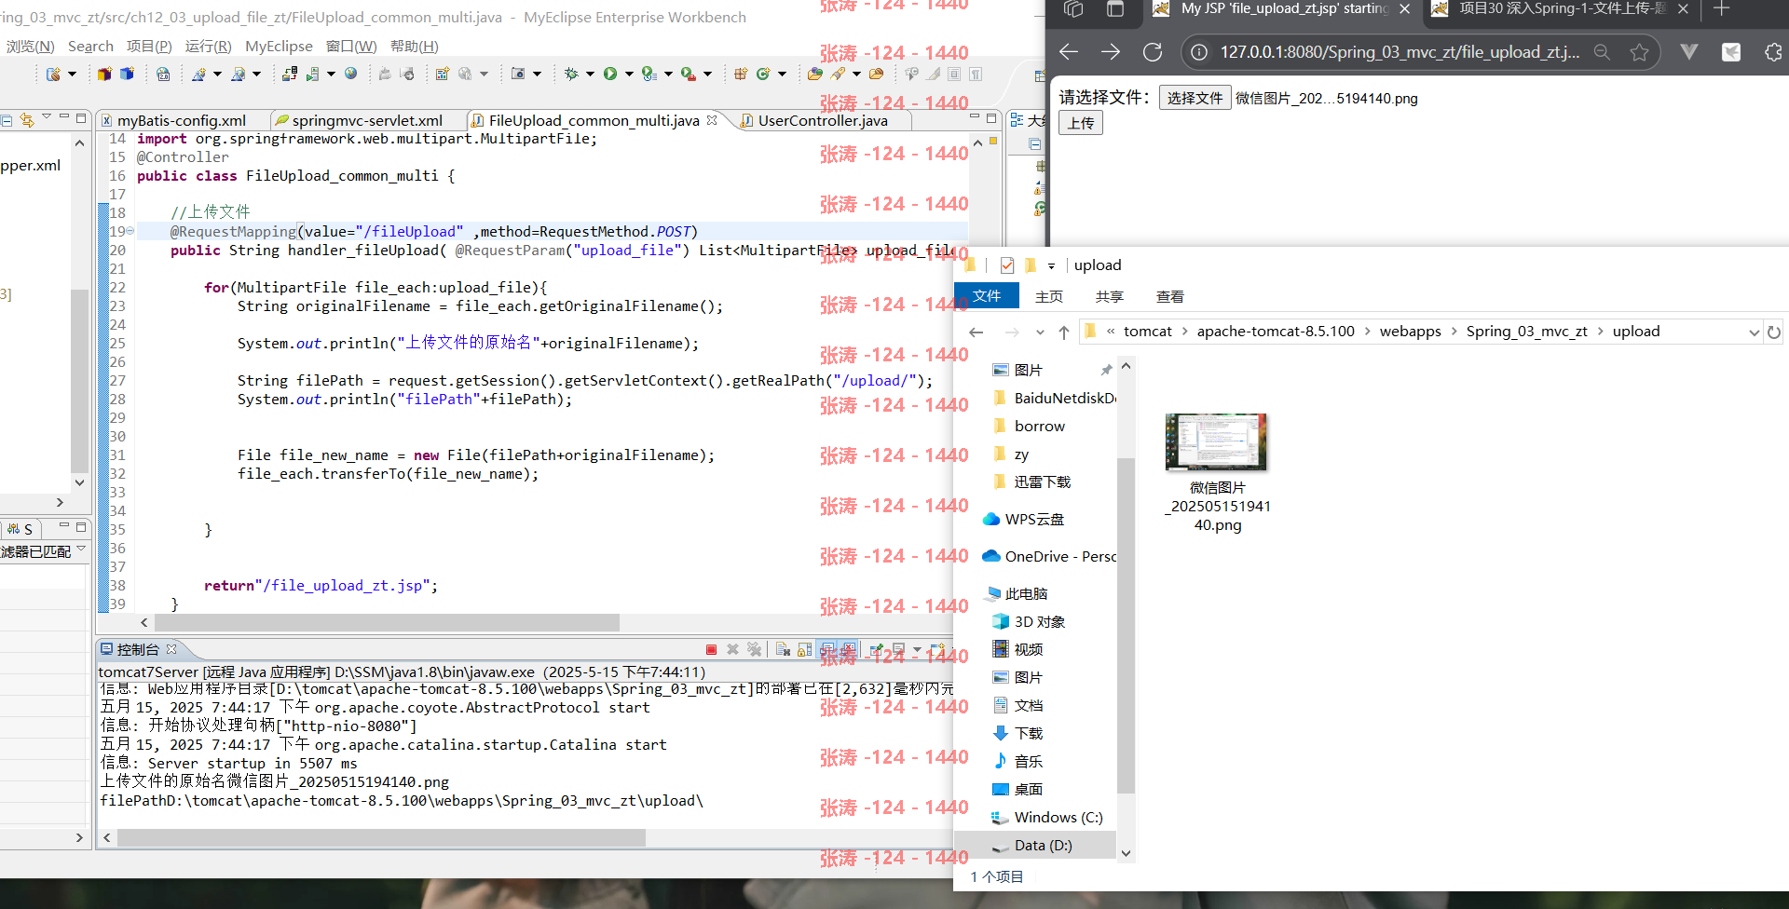Click the Debug bug icon in toolbar
Image resolution: width=1789 pixels, height=909 pixels.
571,74
